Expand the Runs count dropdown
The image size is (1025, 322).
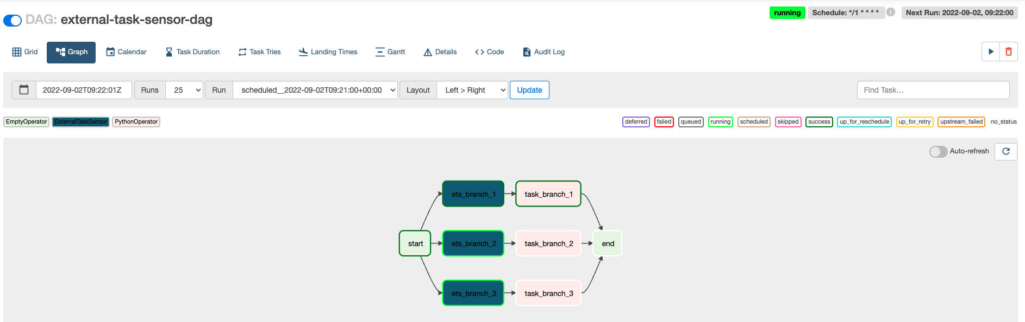point(184,90)
